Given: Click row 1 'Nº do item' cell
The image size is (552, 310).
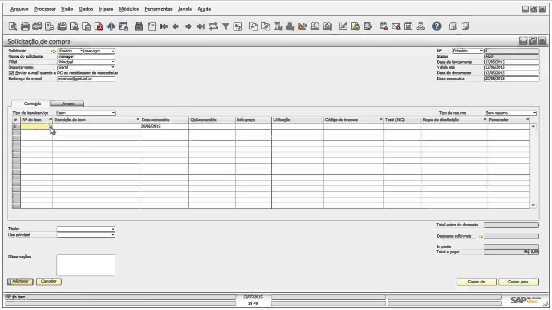Looking at the screenshot, I should click(x=36, y=127).
